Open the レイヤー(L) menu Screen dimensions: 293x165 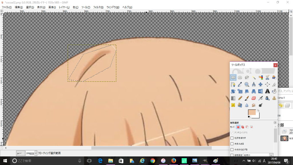(x=64, y=7)
